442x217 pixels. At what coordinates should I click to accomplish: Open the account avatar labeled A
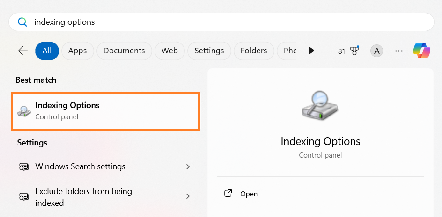point(376,51)
